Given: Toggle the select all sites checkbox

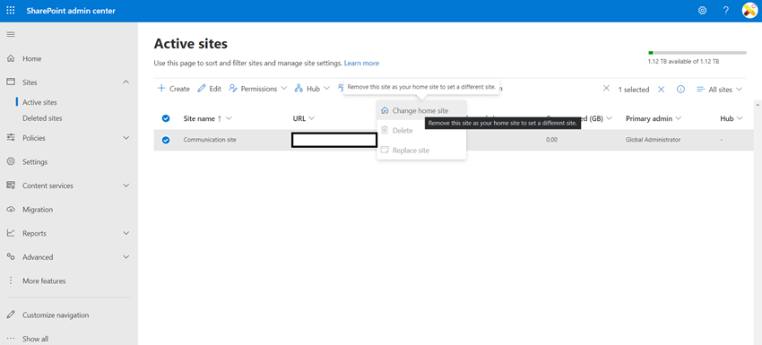Looking at the screenshot, I should [x=166, y=118].
